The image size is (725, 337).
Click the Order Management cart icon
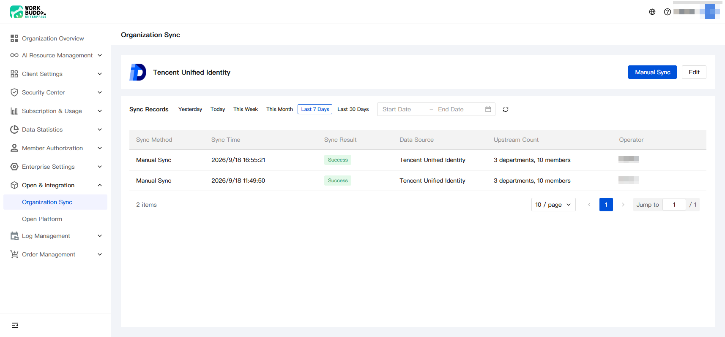point(14,254)
